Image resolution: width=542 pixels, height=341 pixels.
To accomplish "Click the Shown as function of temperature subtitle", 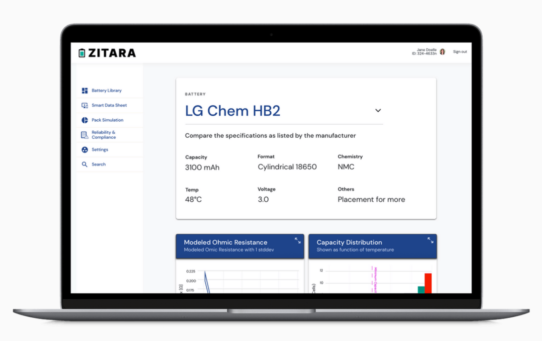I will tap(355, 249).
